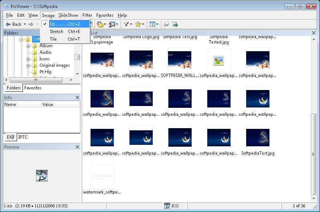
Task: Click the Value column header in Info
Action: pyautogui.click(x=61, y=105)
